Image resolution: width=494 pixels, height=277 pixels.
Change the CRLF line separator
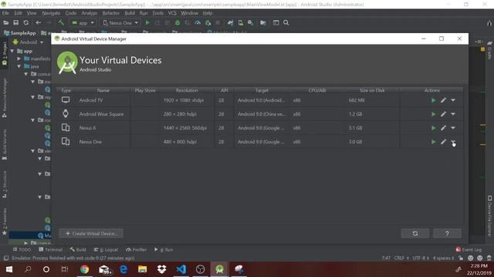click(401, 258)
